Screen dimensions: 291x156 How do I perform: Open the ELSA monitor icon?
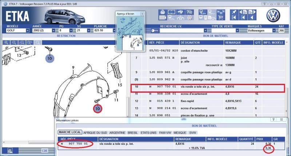coord(203,12)
